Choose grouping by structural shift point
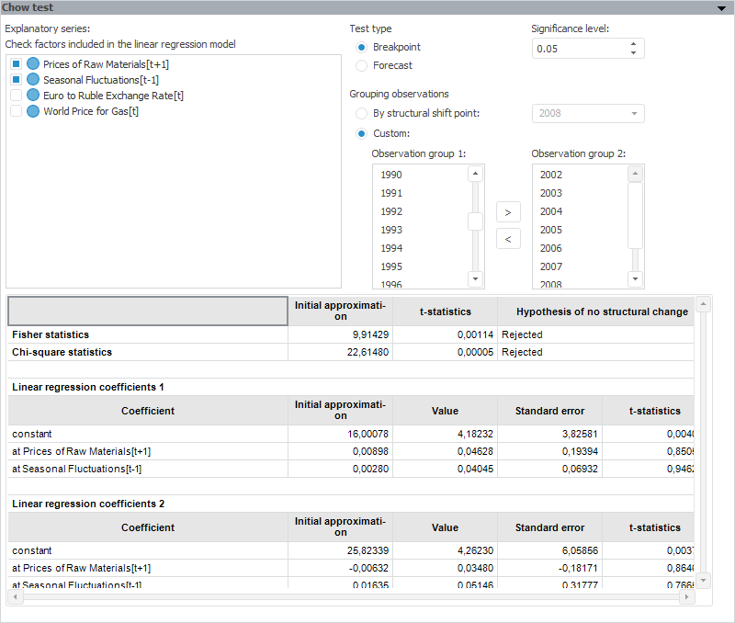735x623 pixels. (x=361, y=114)
